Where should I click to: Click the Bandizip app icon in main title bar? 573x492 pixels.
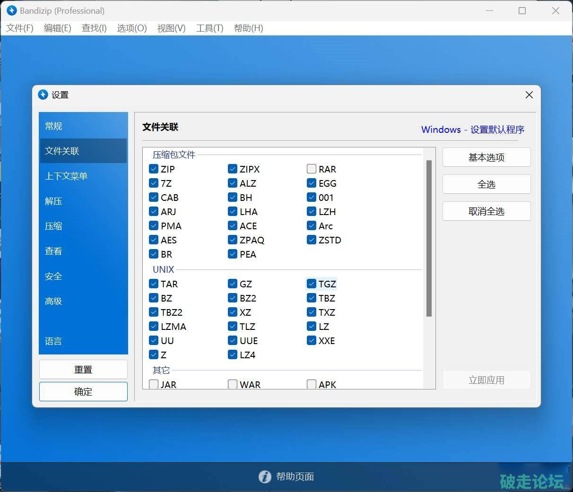click(12, 10)
